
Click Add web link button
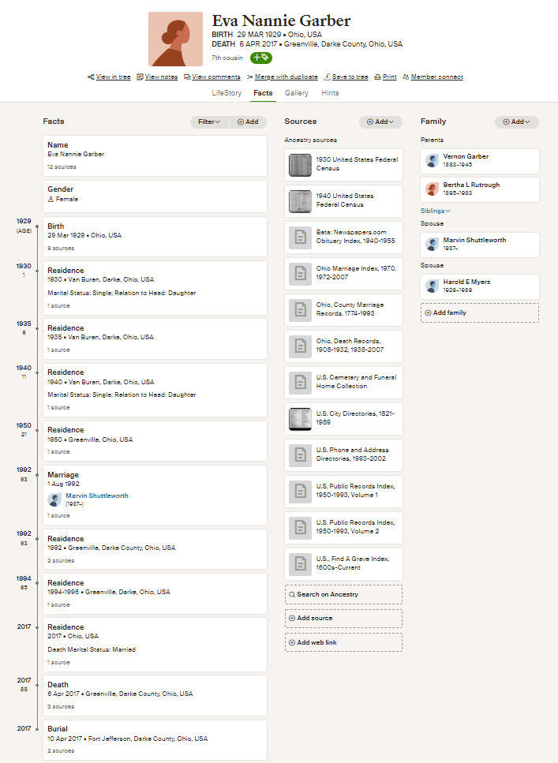click(343, 642)
